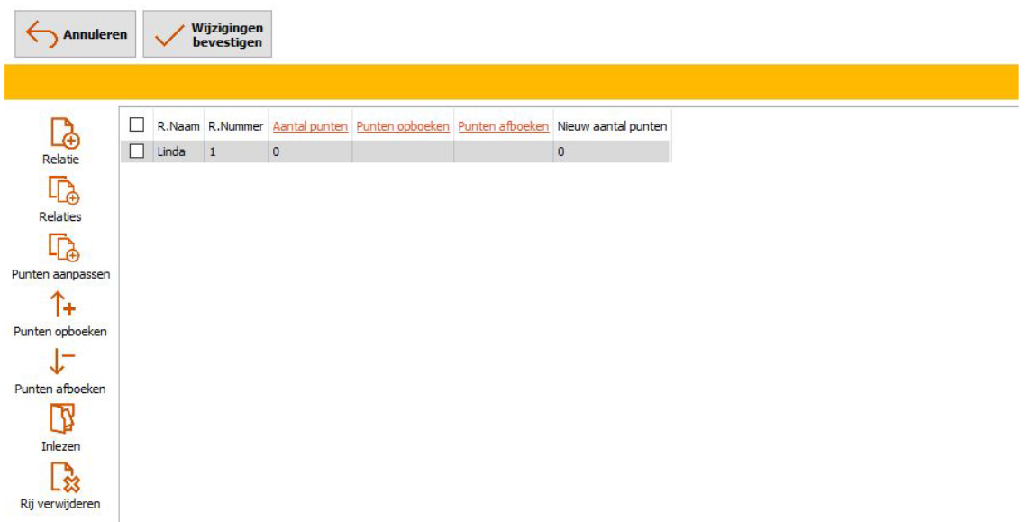The image size is (1029, 522).
Task: Click the R.Nummer column header
Action: 235,126
